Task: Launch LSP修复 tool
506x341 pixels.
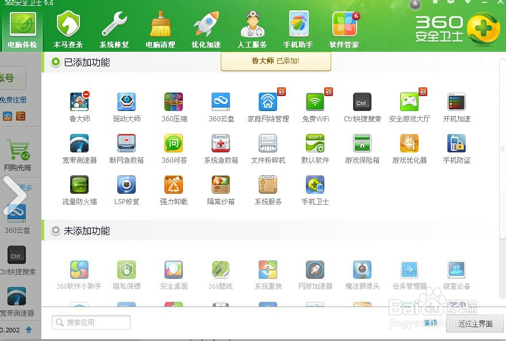Action: coord(126,185)
